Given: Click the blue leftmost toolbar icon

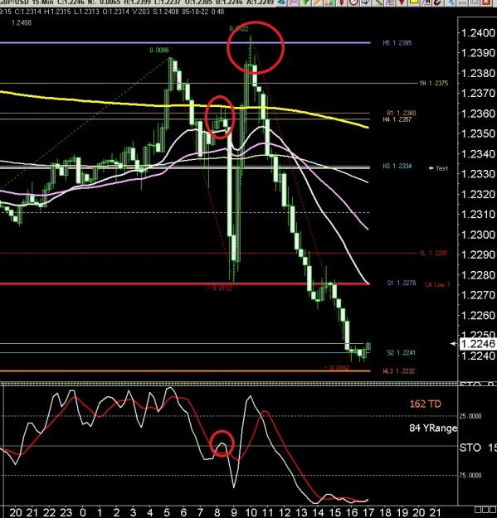Looking at the screenshot, I should tap(281, 2).
